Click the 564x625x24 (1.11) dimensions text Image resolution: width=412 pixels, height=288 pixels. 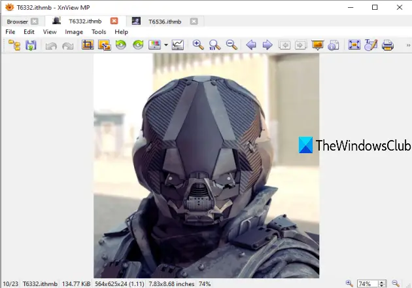click(x=120, y=284)
